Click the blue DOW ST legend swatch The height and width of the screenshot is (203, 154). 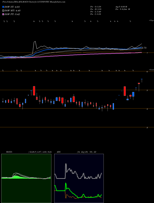tap(3, 7)
